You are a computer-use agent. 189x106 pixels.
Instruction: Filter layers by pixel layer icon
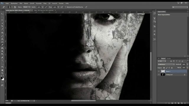coord(171,61)
